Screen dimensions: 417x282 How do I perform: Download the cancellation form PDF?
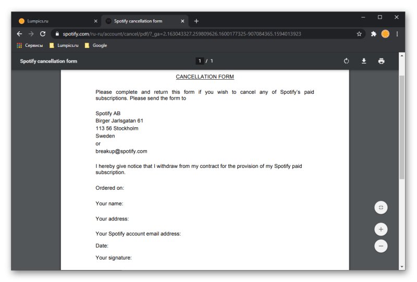(x=364, y=61)
